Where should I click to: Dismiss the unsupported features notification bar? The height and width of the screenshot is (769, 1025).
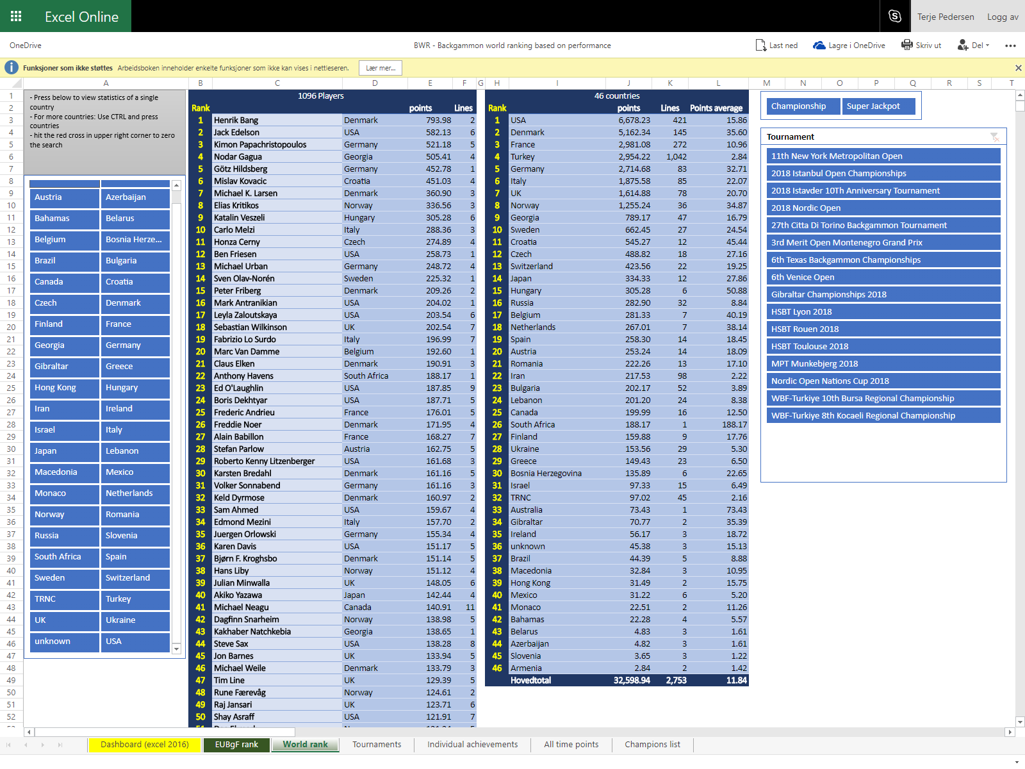[x=1018, y=68]
